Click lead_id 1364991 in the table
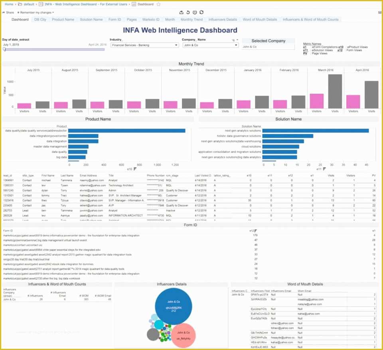Viewport: 383px width, 350px height. [8, 180]
